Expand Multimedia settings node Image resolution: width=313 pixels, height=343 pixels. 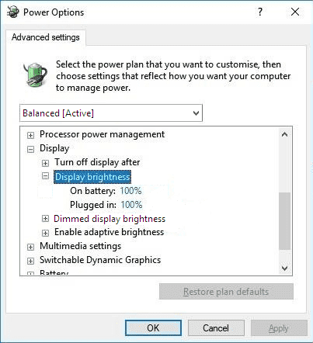pyautogui.click(x=30, y=247)
